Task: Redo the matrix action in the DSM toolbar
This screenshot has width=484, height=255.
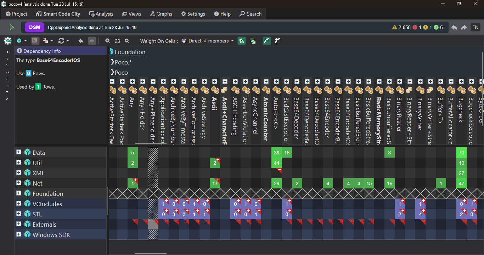Action: pyautogui.click(x=92, y=41)
